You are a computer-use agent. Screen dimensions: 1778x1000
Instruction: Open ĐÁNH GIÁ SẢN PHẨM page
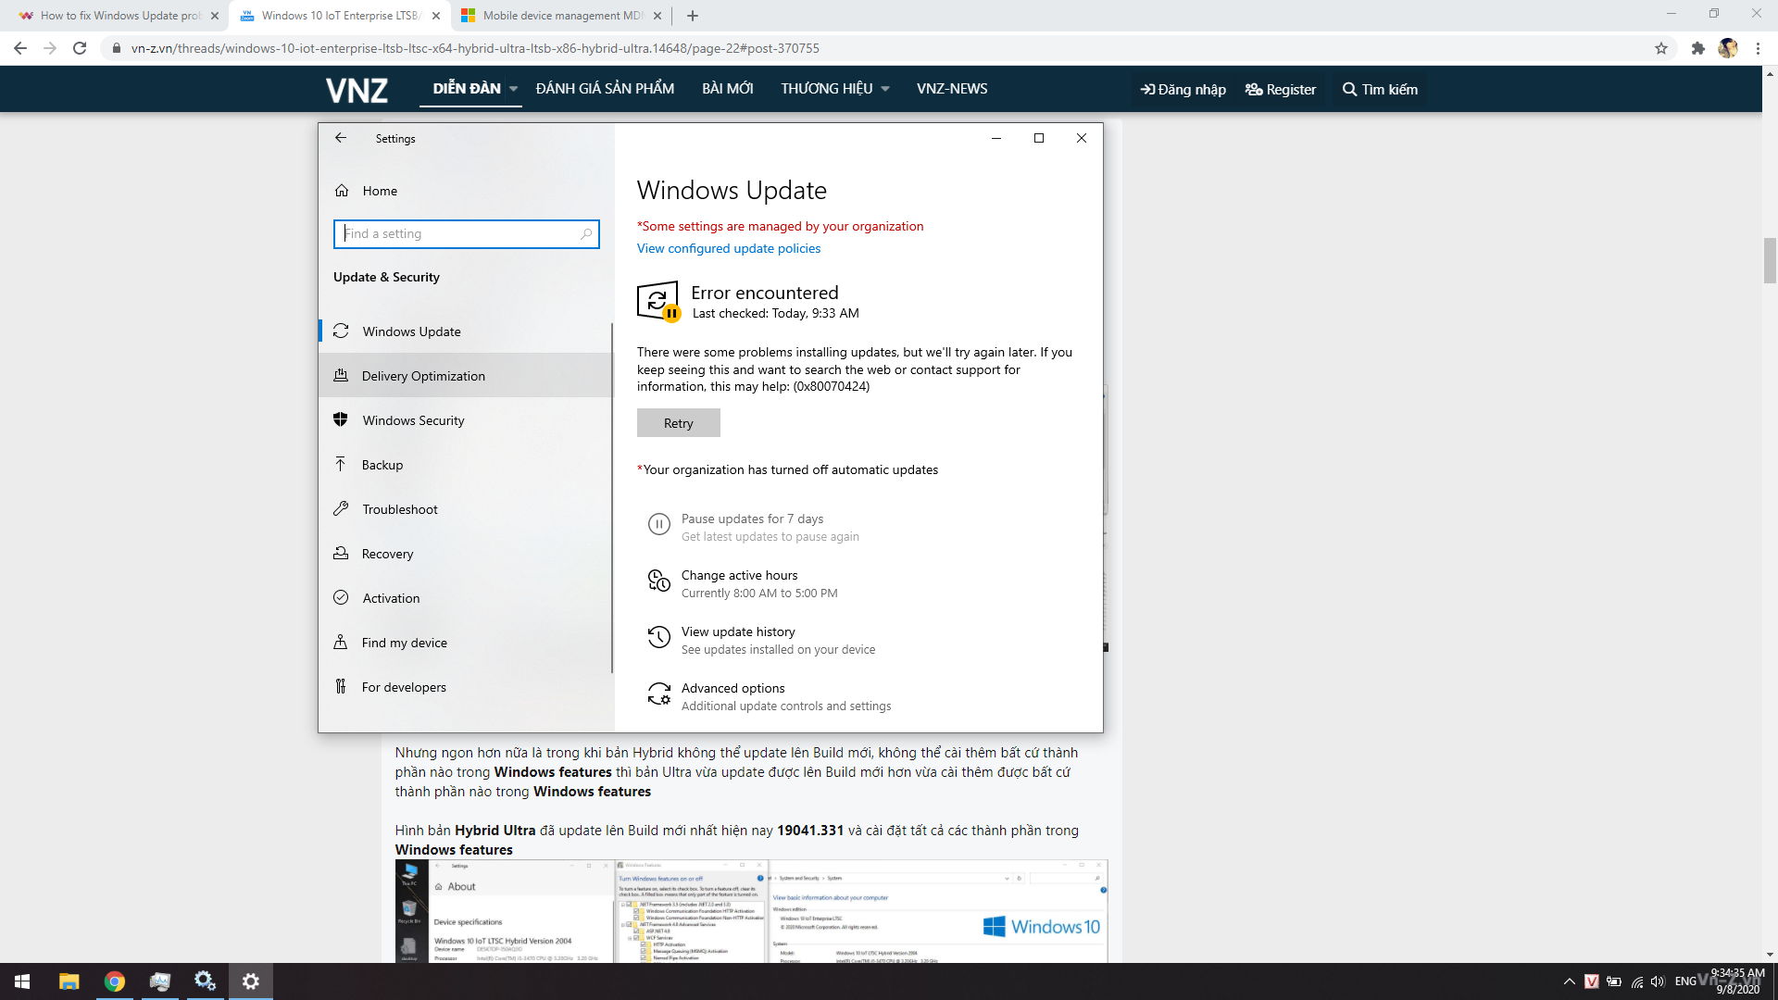pyautogui.click(x=605, y=89)
